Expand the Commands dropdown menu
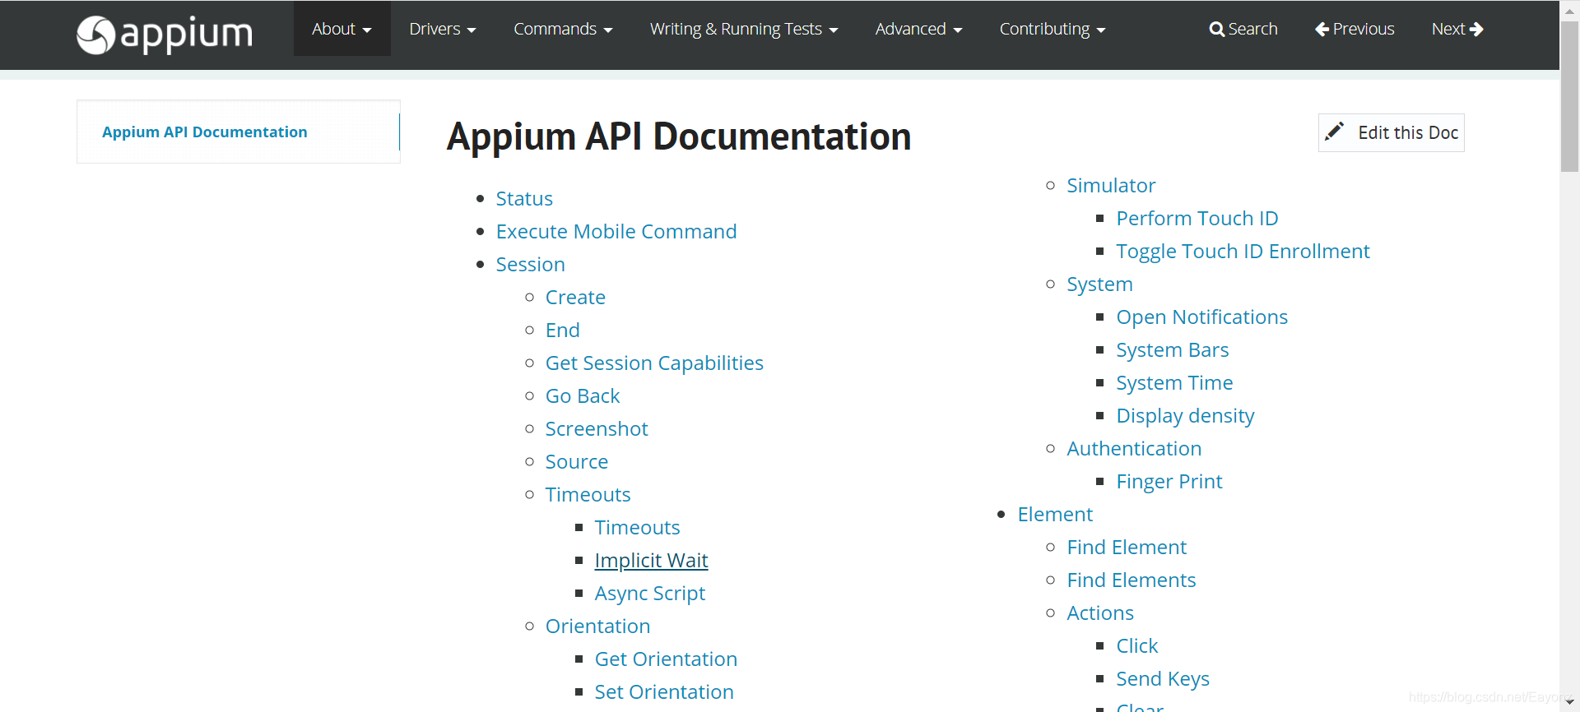 (x=563, y=29)
